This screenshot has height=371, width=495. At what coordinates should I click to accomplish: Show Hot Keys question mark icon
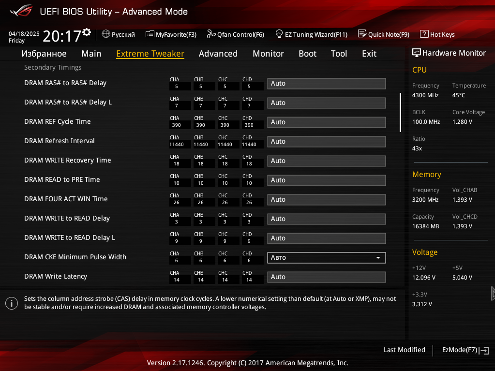[x=424, y=34]
